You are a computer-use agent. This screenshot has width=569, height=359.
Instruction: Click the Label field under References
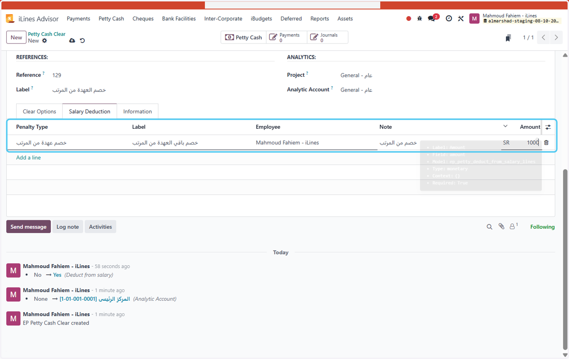[x=163, y=90]
